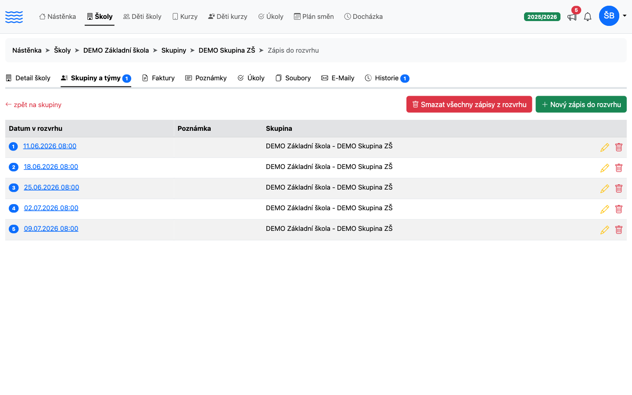Open Plán směn menu item

coord(314,17)
